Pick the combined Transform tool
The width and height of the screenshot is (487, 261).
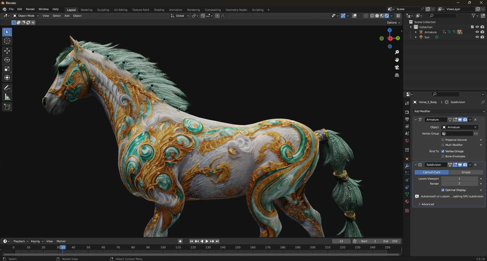click(7, 77)
